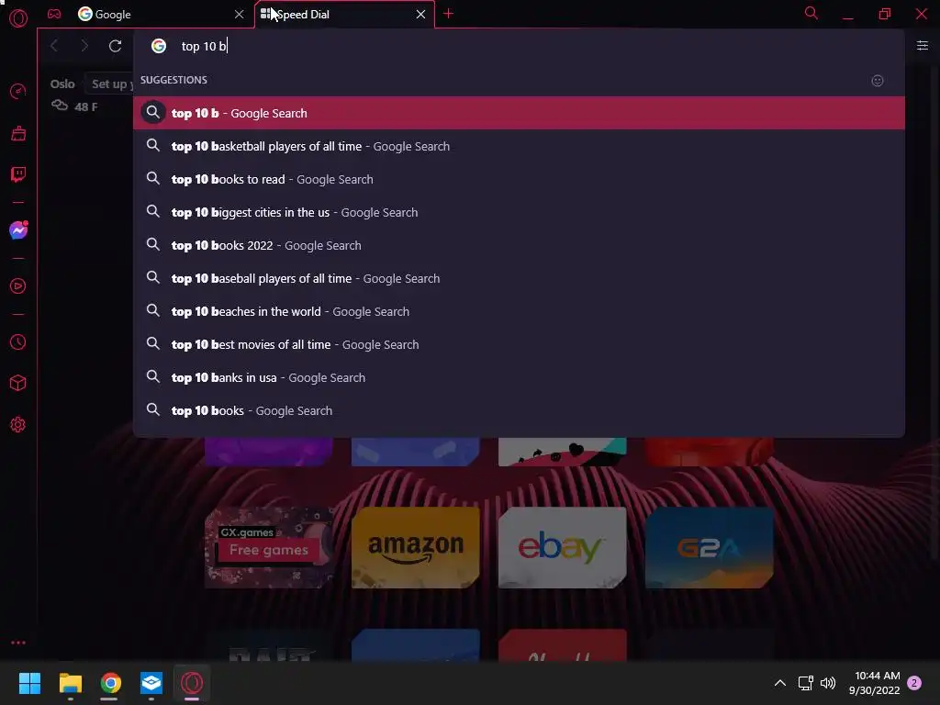Open taskbar clock showing 10:44 AM
Screen dimensions: 940x705
875,683
